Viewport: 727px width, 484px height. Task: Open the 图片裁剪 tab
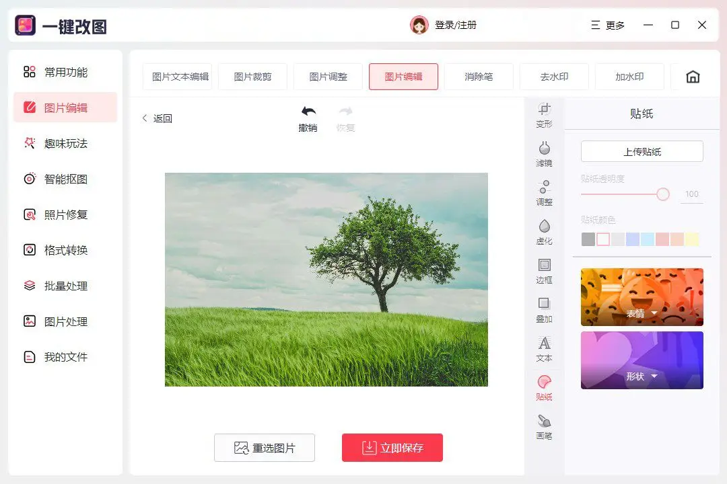coord(252,77)
